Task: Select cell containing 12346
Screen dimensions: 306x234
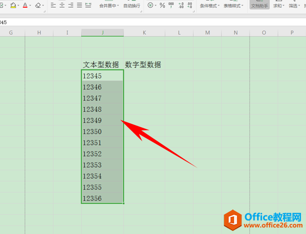Action: pos(102,87)
